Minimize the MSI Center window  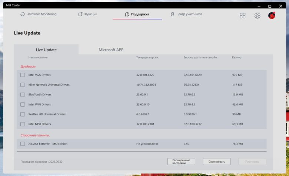click(x=259, y=6)
